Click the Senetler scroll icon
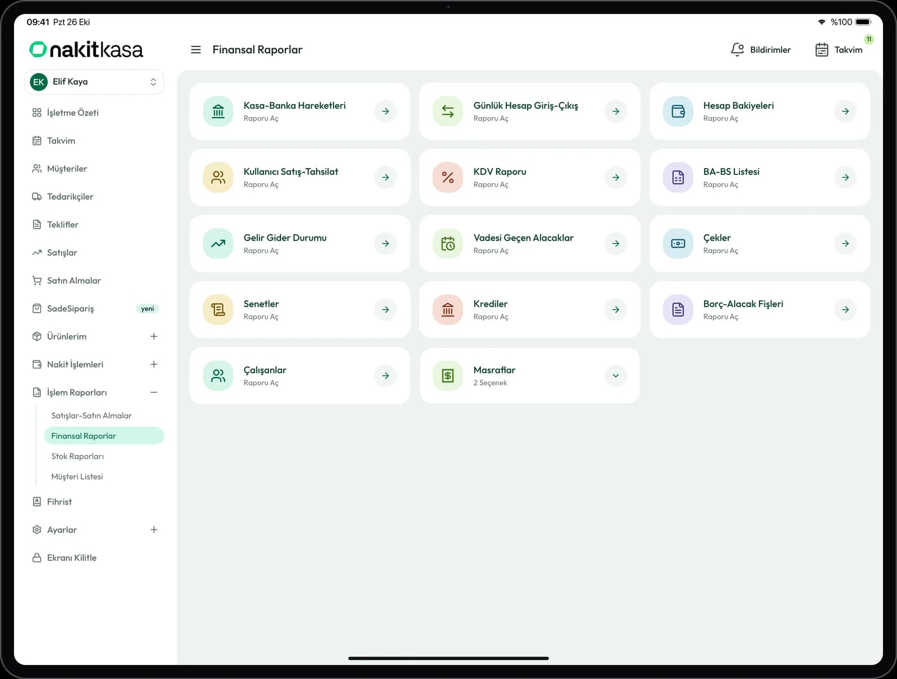This screenshot has width=897, height=679. (x=218, y=310)
